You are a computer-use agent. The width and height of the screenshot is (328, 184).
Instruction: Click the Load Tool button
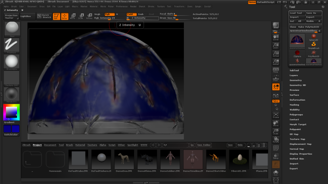[x=297, y=13]
